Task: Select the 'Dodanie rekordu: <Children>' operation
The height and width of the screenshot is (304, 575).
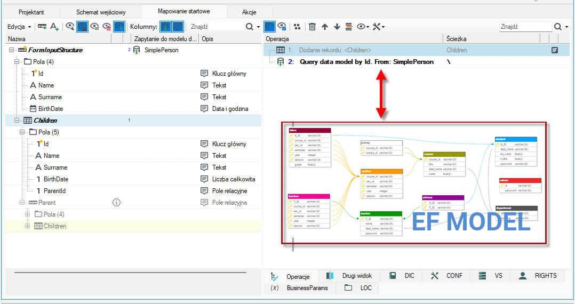Action: 417,50
